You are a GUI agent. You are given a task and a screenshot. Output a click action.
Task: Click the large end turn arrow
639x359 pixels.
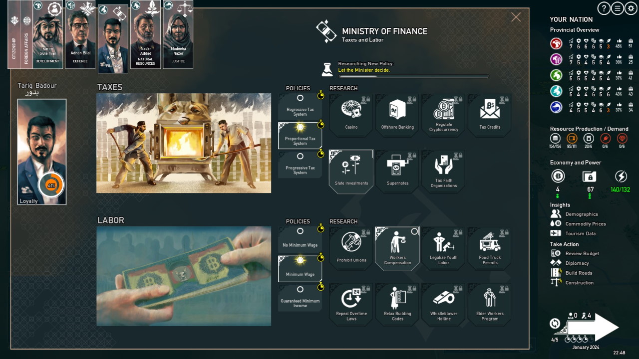593,328
